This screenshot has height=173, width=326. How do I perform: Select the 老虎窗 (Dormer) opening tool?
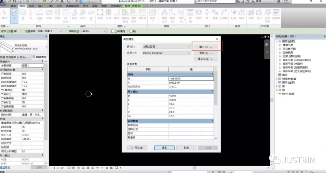pos(224,14)
